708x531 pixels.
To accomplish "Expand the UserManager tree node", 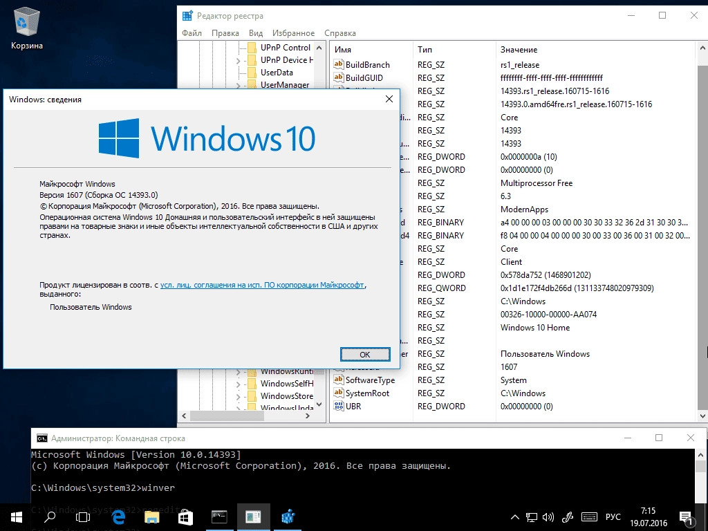I will pos(239,85).
